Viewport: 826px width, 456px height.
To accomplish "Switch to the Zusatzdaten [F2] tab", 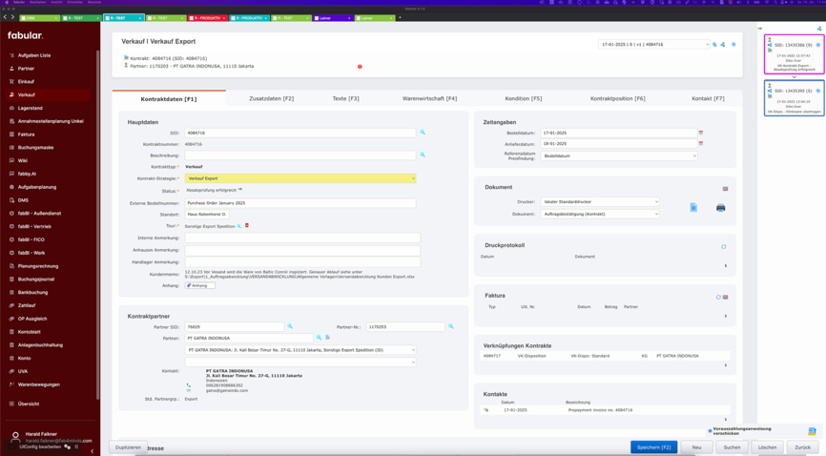I will click(271, 98).
